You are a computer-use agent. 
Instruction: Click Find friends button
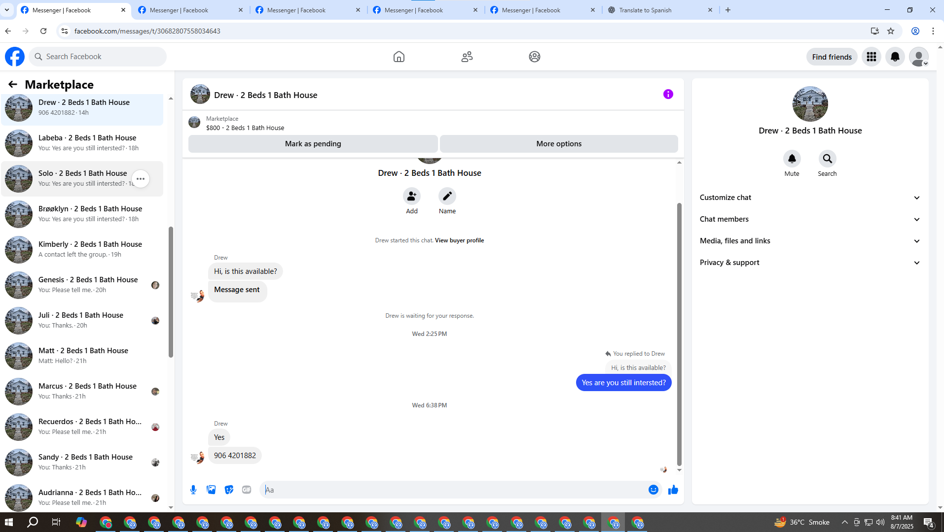pos(832,57)
